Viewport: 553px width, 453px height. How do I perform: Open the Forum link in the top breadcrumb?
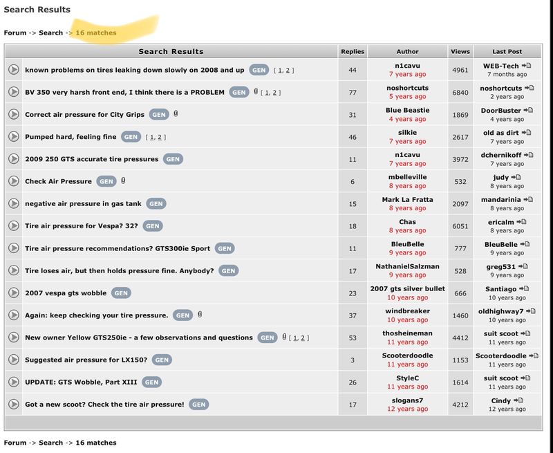pos(15,33)
